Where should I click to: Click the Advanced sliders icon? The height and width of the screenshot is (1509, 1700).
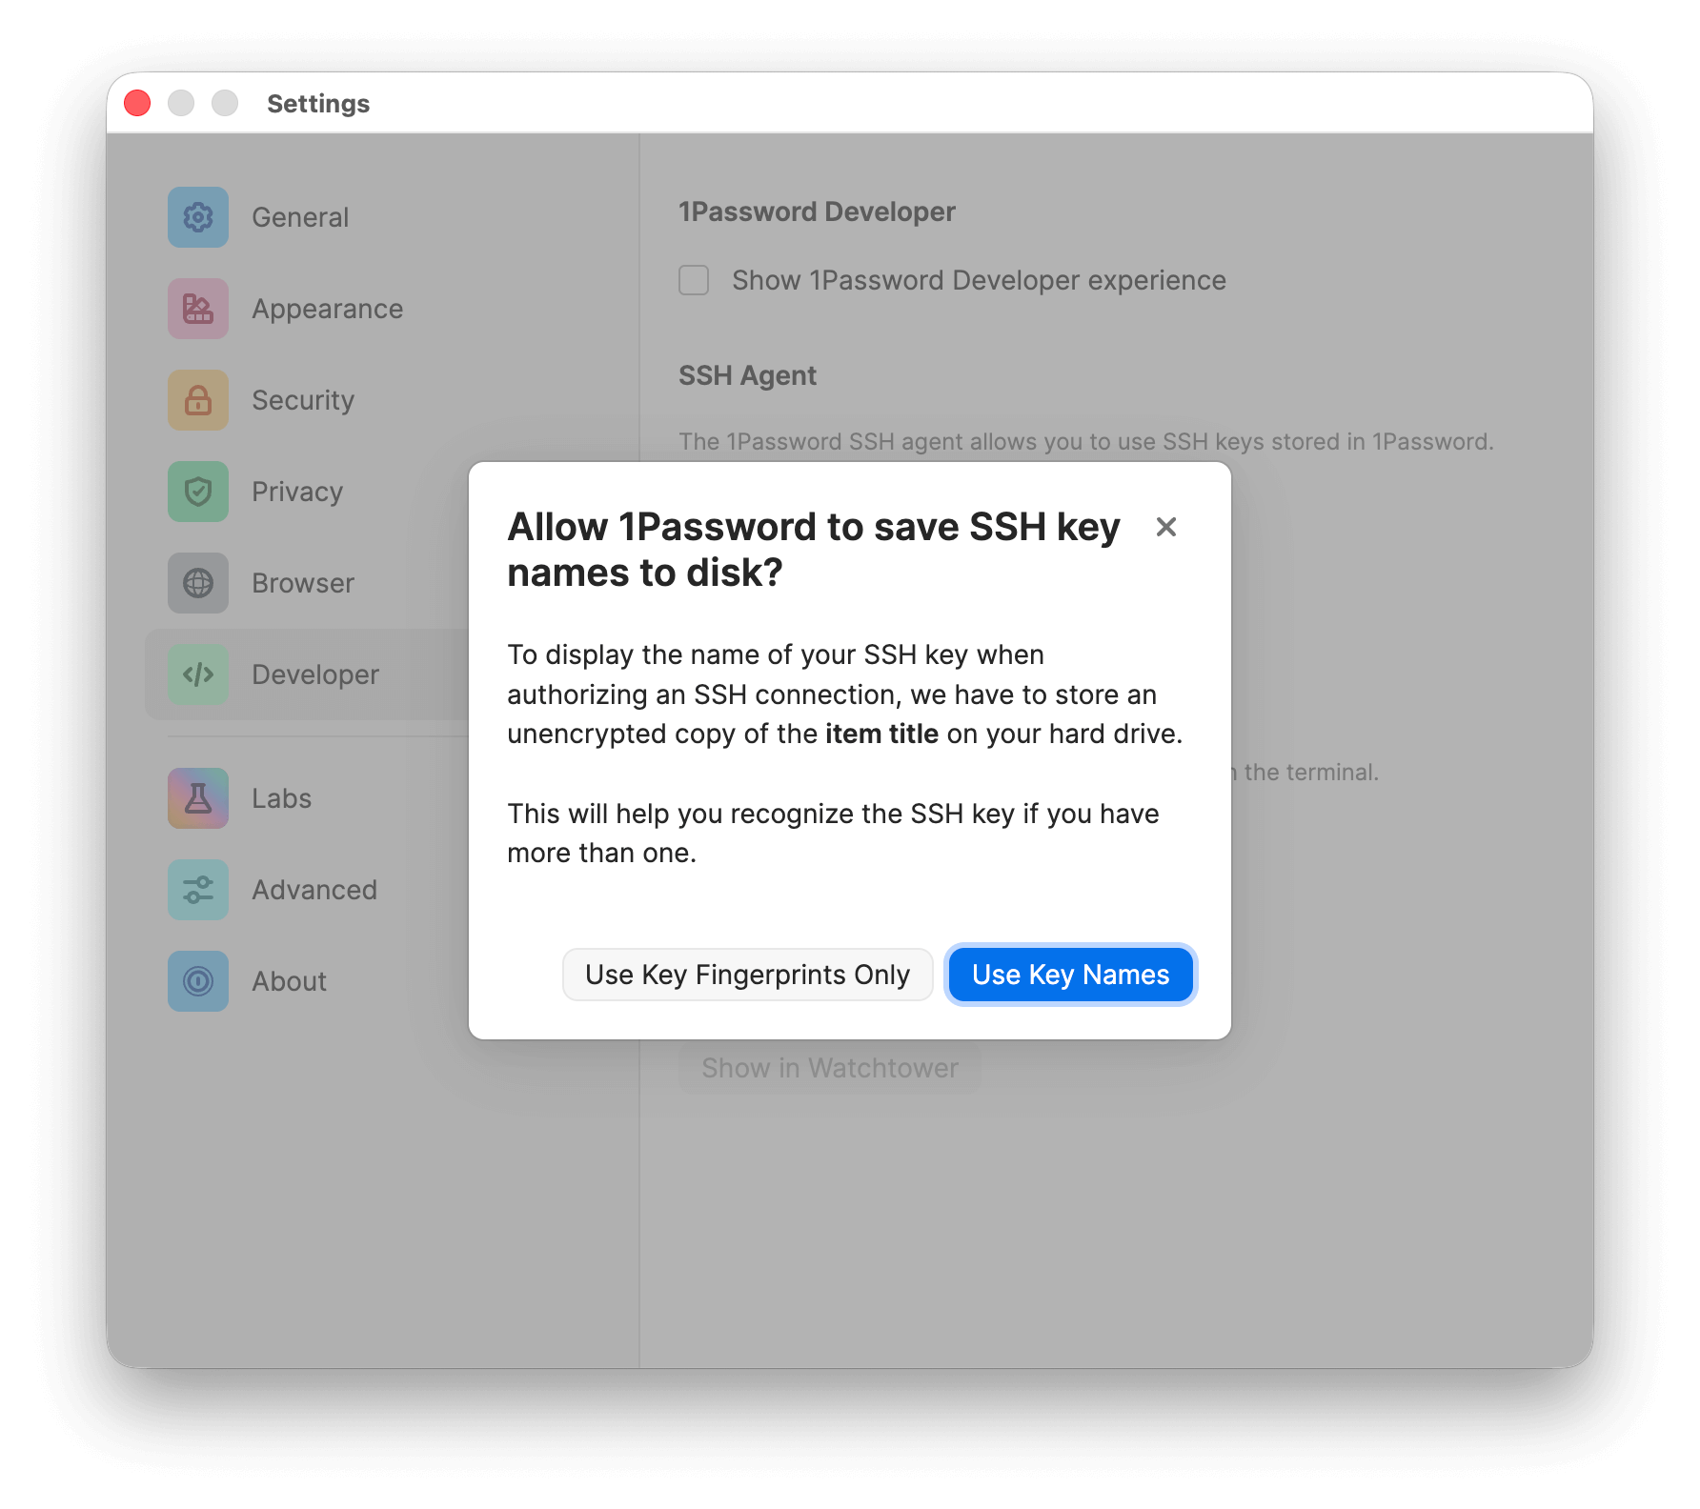coord(198,890)
